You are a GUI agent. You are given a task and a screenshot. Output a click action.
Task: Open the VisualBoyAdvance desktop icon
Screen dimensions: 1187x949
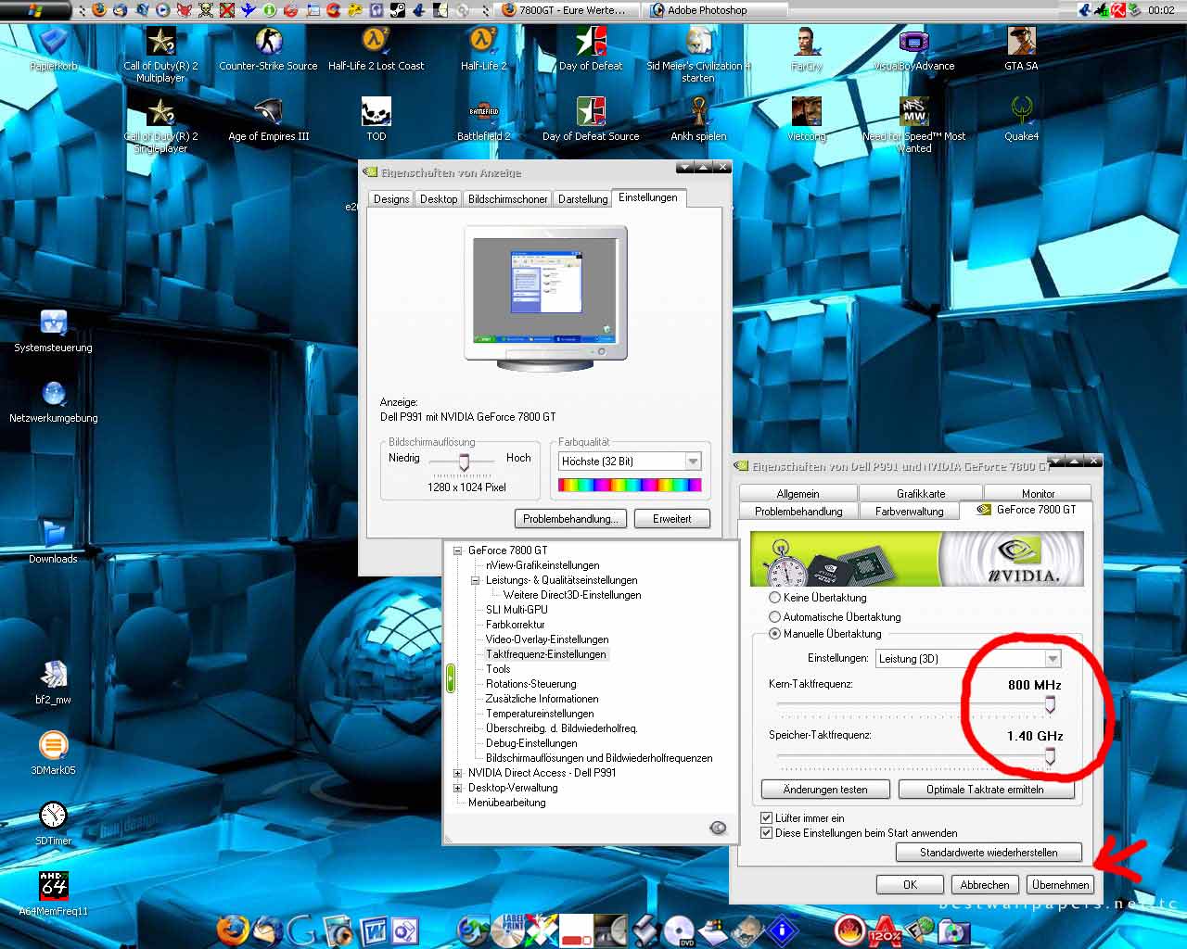(913, 43)
